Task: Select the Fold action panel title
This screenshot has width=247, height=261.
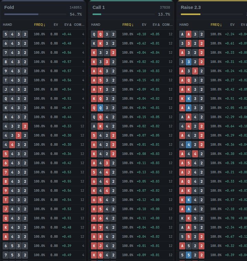Action: (9, 7)
